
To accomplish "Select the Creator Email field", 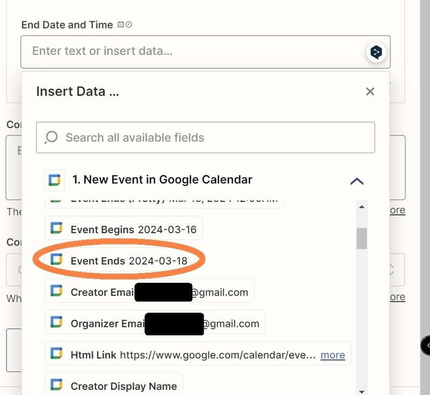I will (149, 291).
